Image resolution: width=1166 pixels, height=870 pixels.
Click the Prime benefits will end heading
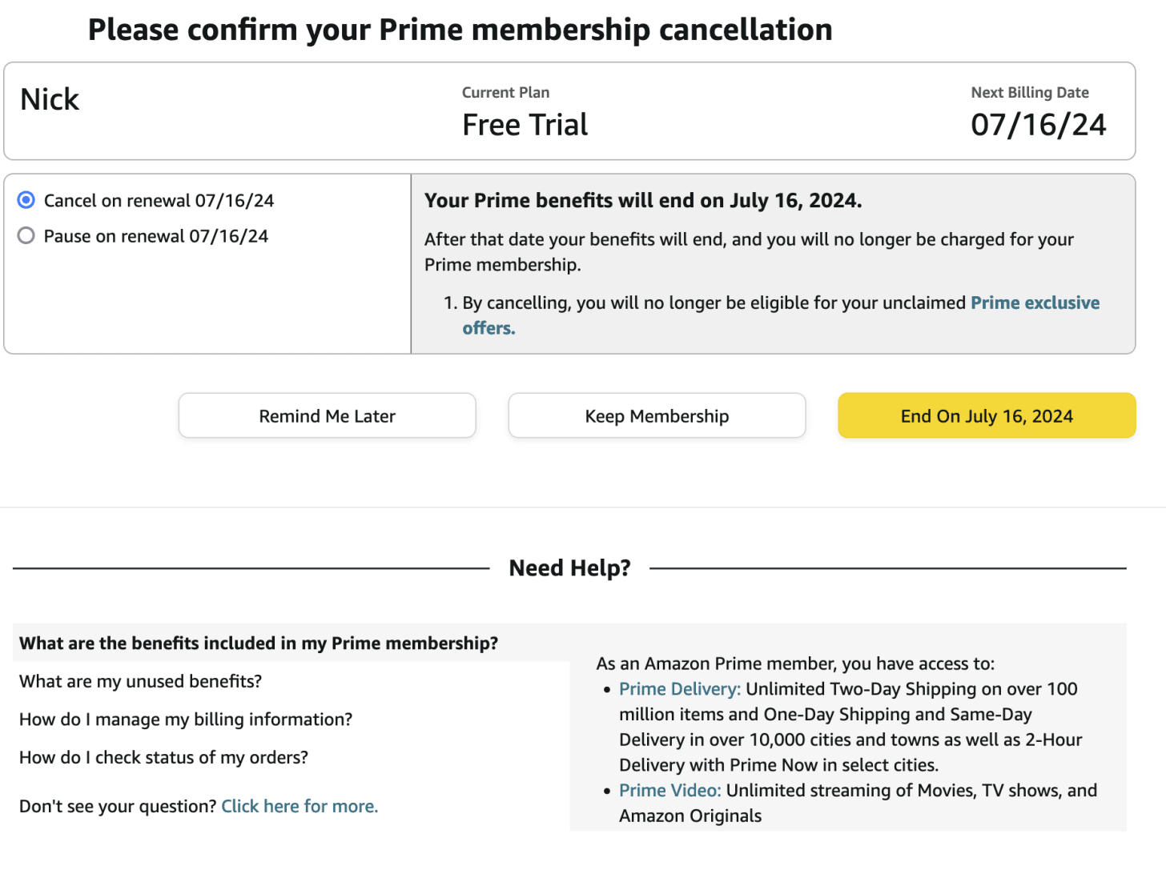pyautogui.click(x=643, y=200)
